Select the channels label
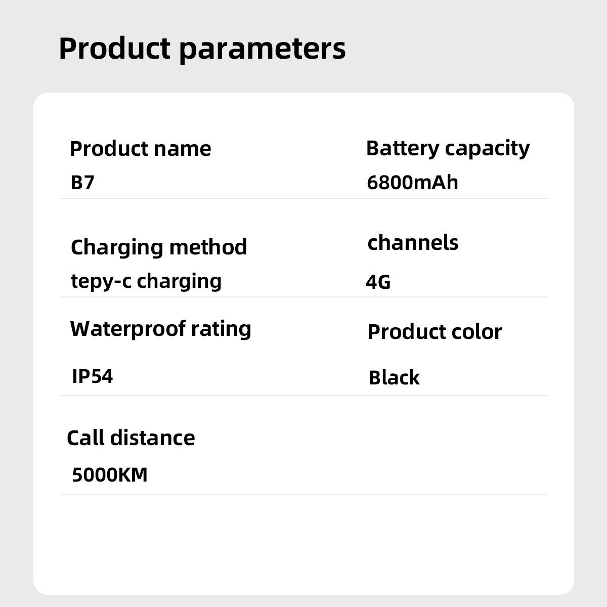The height and width of the screenshot is (607, 607). [413, 243]
